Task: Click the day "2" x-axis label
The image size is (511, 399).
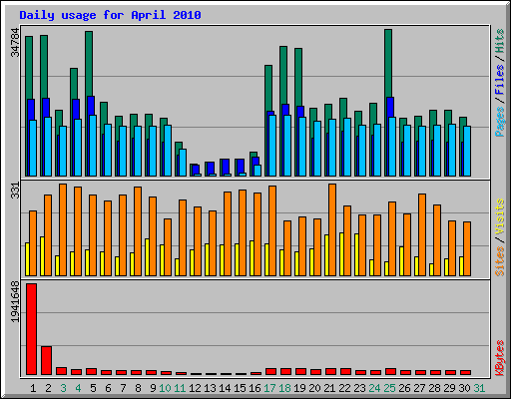Action: (x=48, y=388)
